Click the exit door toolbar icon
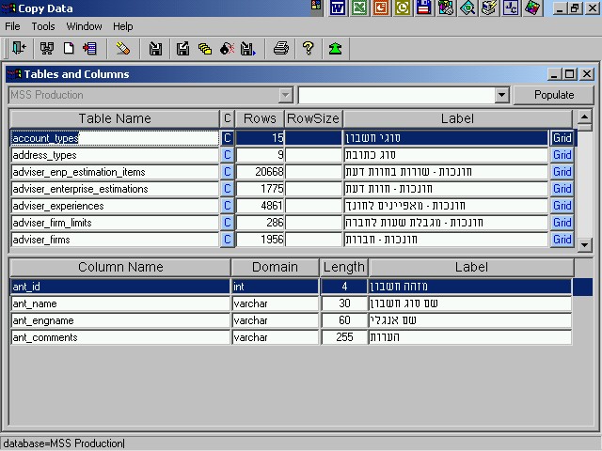Screen dimensions: 602x451 coord(18,48)
